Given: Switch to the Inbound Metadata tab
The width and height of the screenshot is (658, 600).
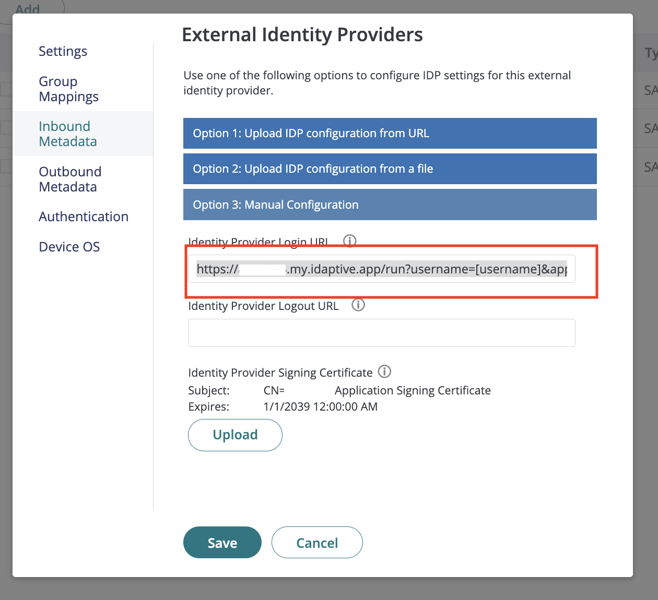Looking at the screenshot, I should 67,134.
